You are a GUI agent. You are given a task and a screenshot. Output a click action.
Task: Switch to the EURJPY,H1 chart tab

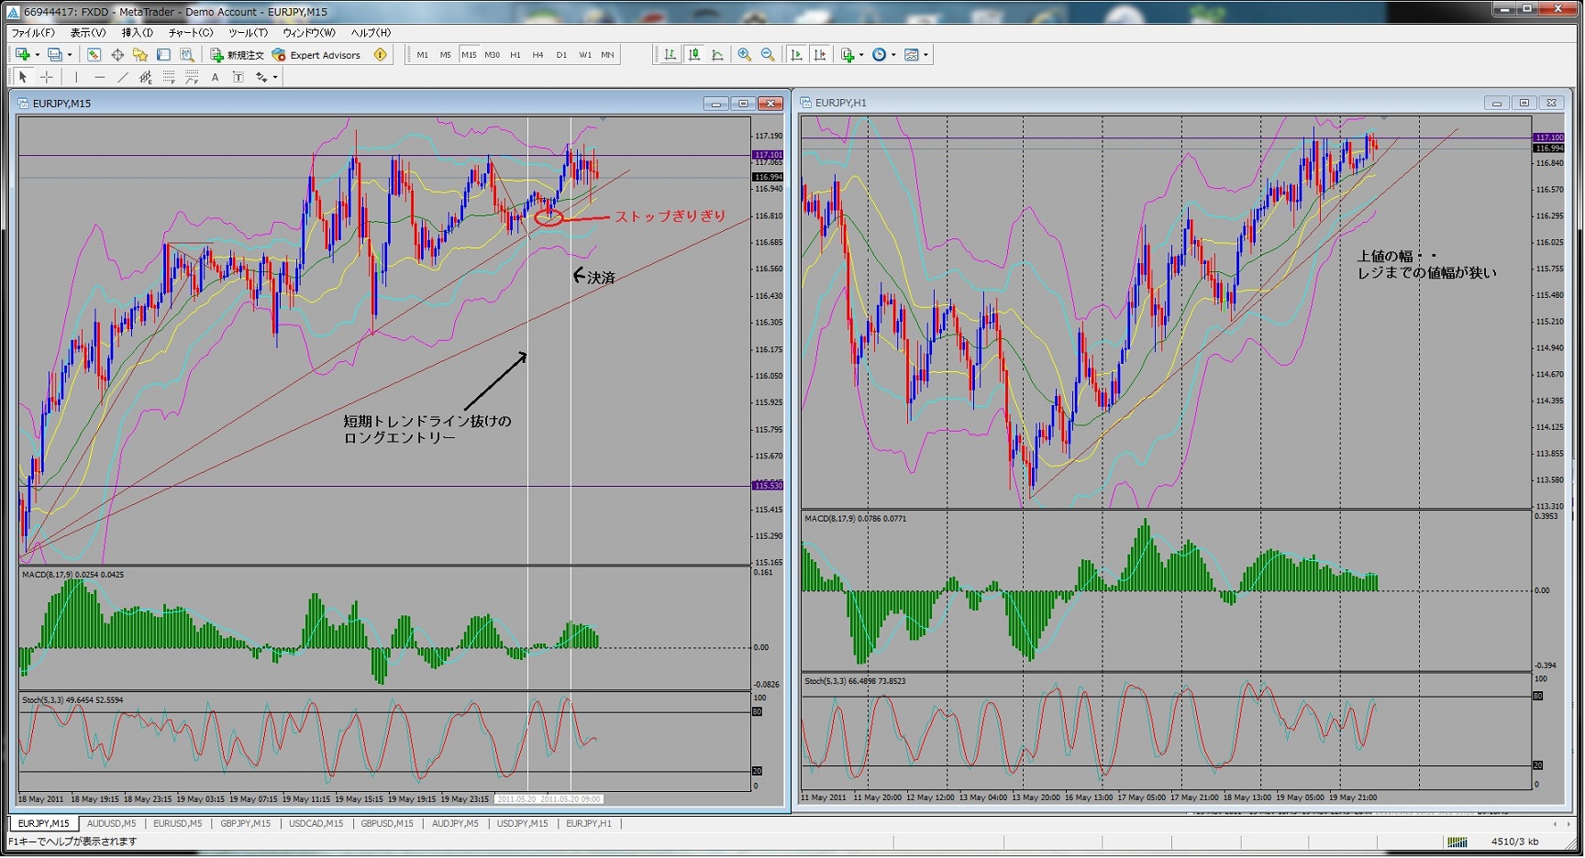588,824
